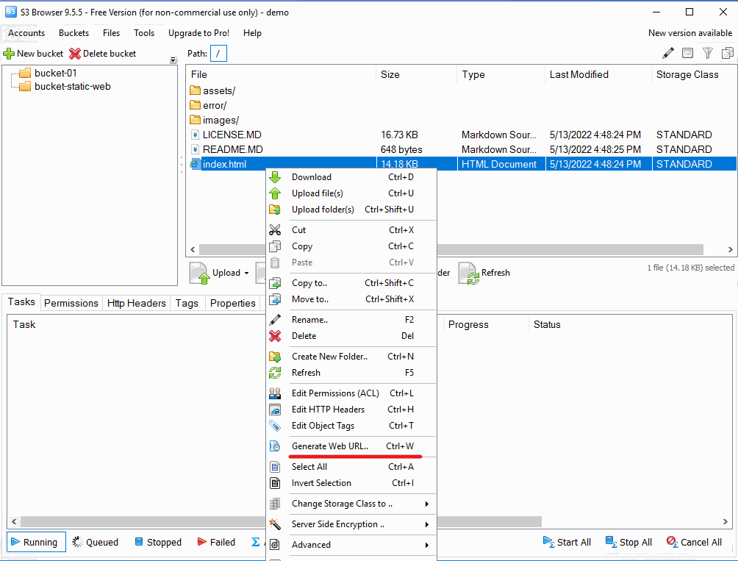738x561 pixels.
Task: Click the Create New Folder icon
Action: pos(275,357)
